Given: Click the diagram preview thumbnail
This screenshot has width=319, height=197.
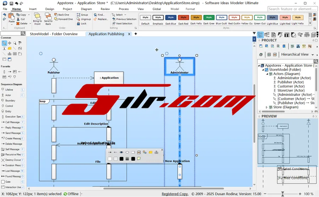Looking at the screenshot, I should [288, 153].
